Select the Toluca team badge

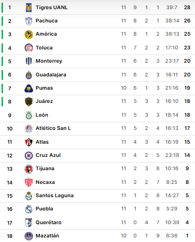pos(29,48)
